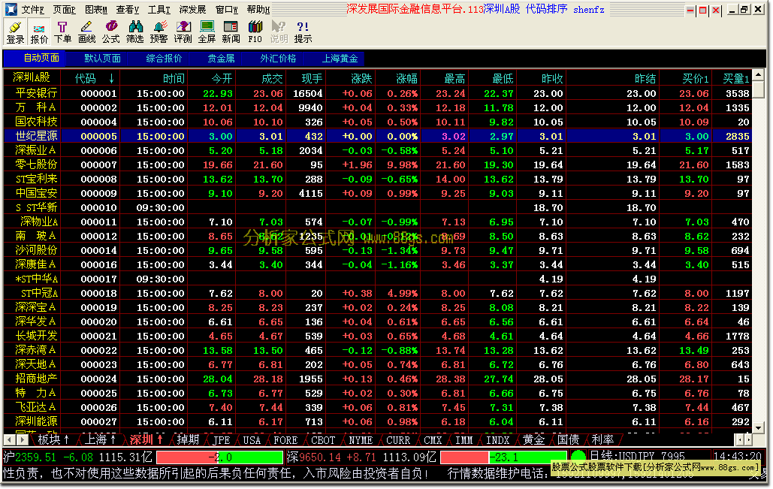Expand the 深圳 bottom tab
773x489 pixels.
(x=146, y=439)
